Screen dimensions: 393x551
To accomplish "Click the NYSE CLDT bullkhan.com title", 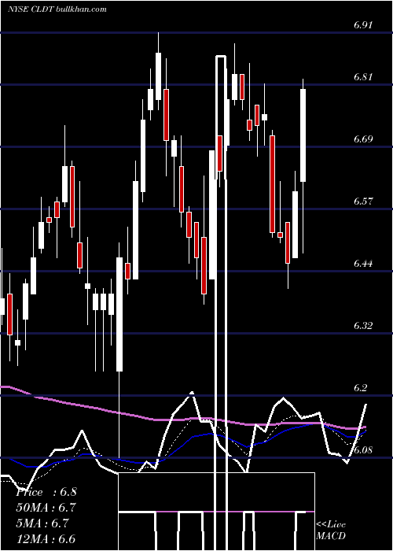I will coord(57,9).
